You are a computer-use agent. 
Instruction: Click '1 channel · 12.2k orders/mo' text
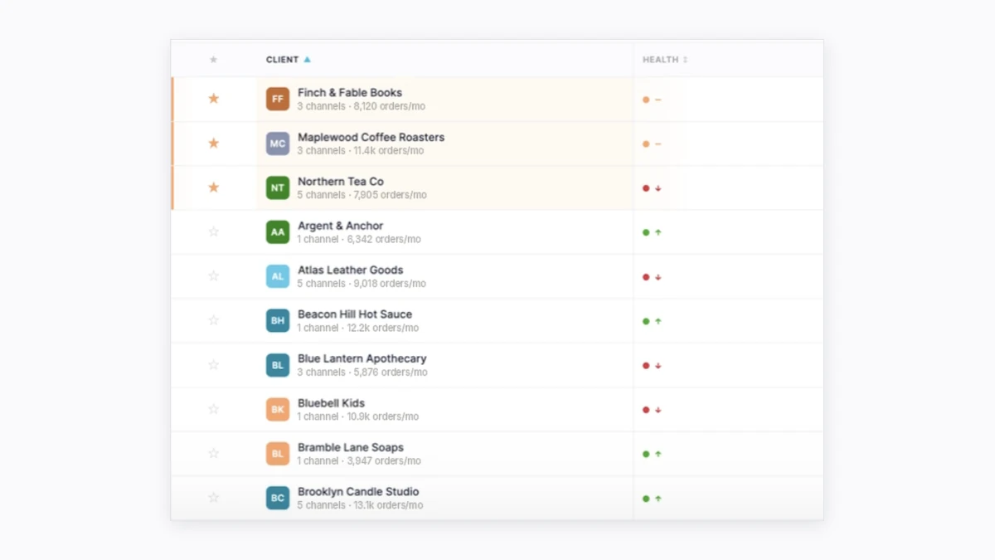coord(358,328)
